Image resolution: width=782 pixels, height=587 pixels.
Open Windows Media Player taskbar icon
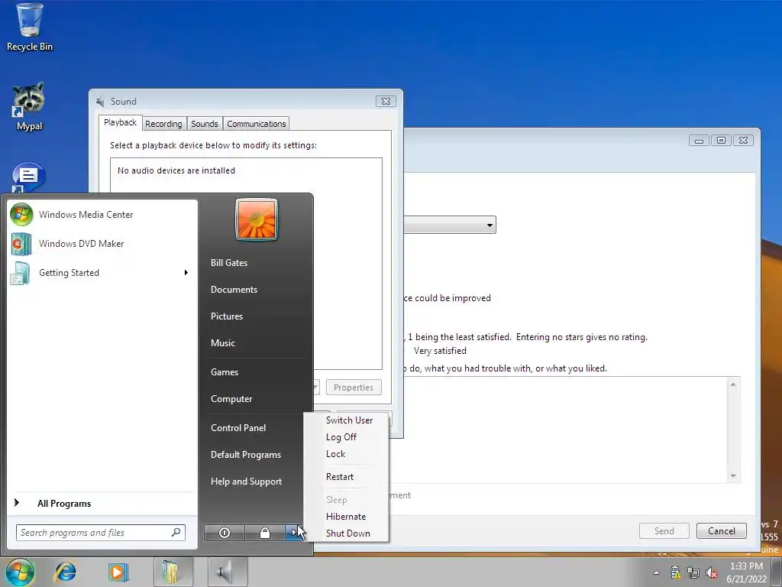click(118, 572)
